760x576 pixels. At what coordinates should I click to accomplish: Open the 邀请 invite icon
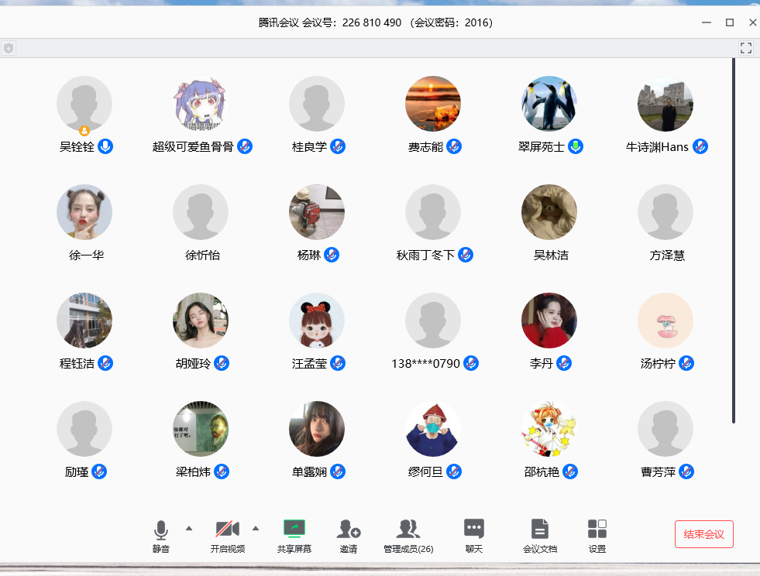coord(349,529)
